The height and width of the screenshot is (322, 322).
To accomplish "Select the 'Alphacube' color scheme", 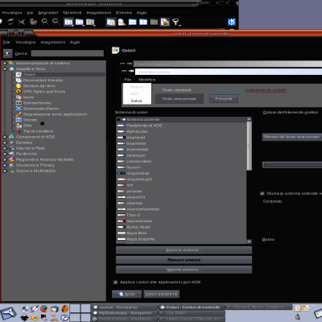I will 181,131.
